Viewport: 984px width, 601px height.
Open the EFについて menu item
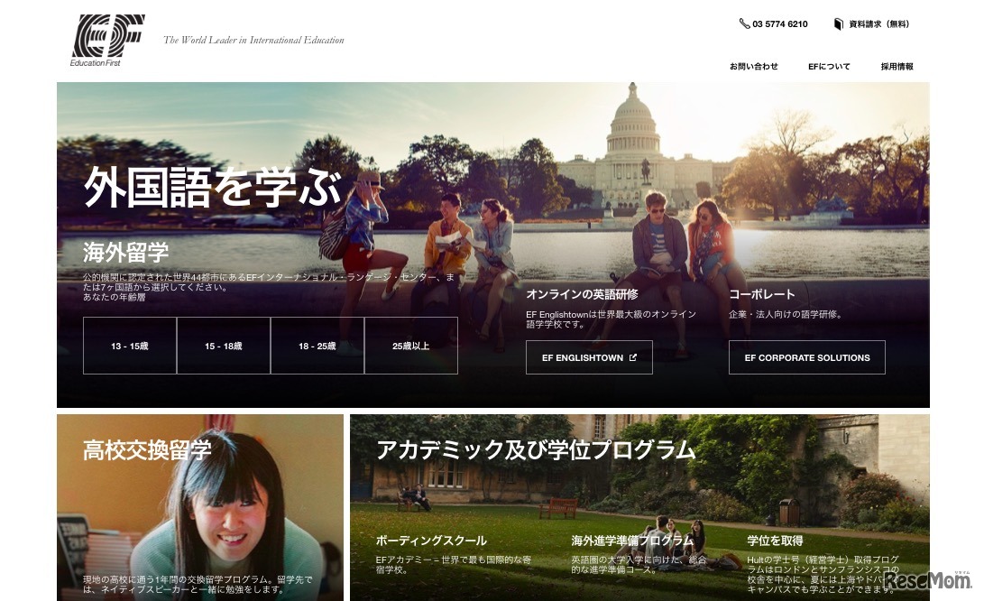point(829,67)
